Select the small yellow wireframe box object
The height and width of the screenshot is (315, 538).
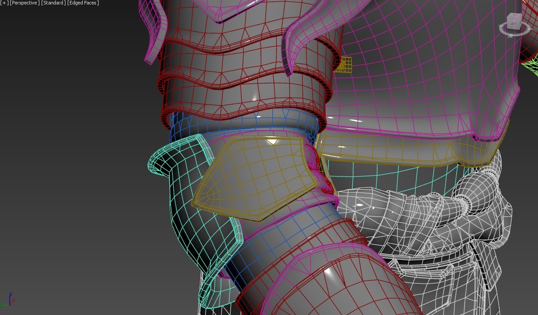click(x=346, y=65)
